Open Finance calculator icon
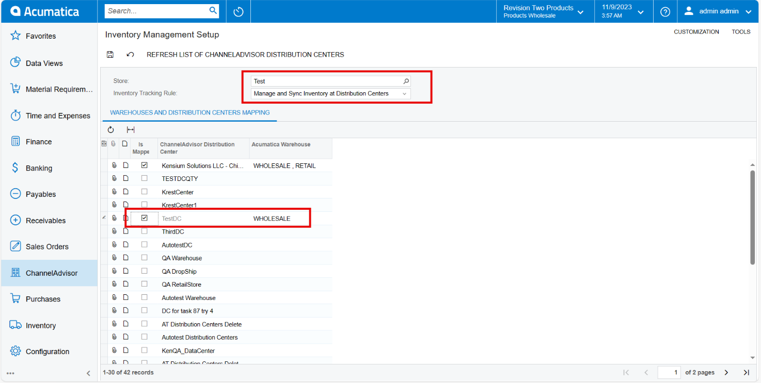 click(15, 142)
